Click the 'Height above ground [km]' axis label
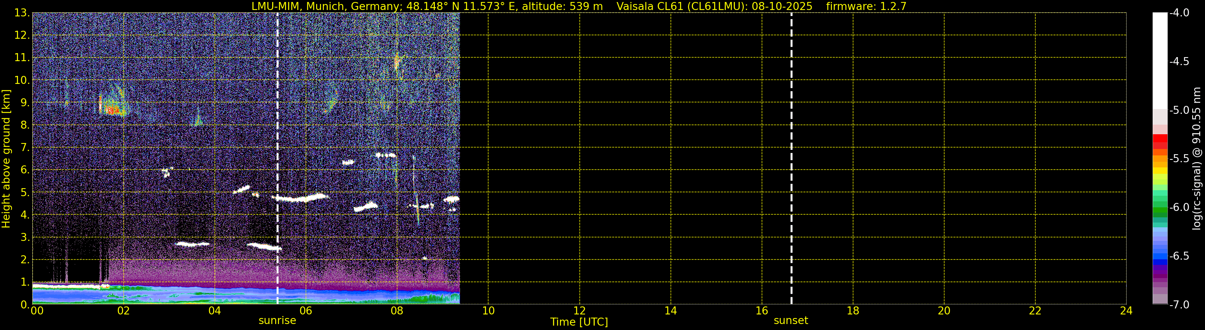This screenshot has width=1205, height=330. coord(6,159)
